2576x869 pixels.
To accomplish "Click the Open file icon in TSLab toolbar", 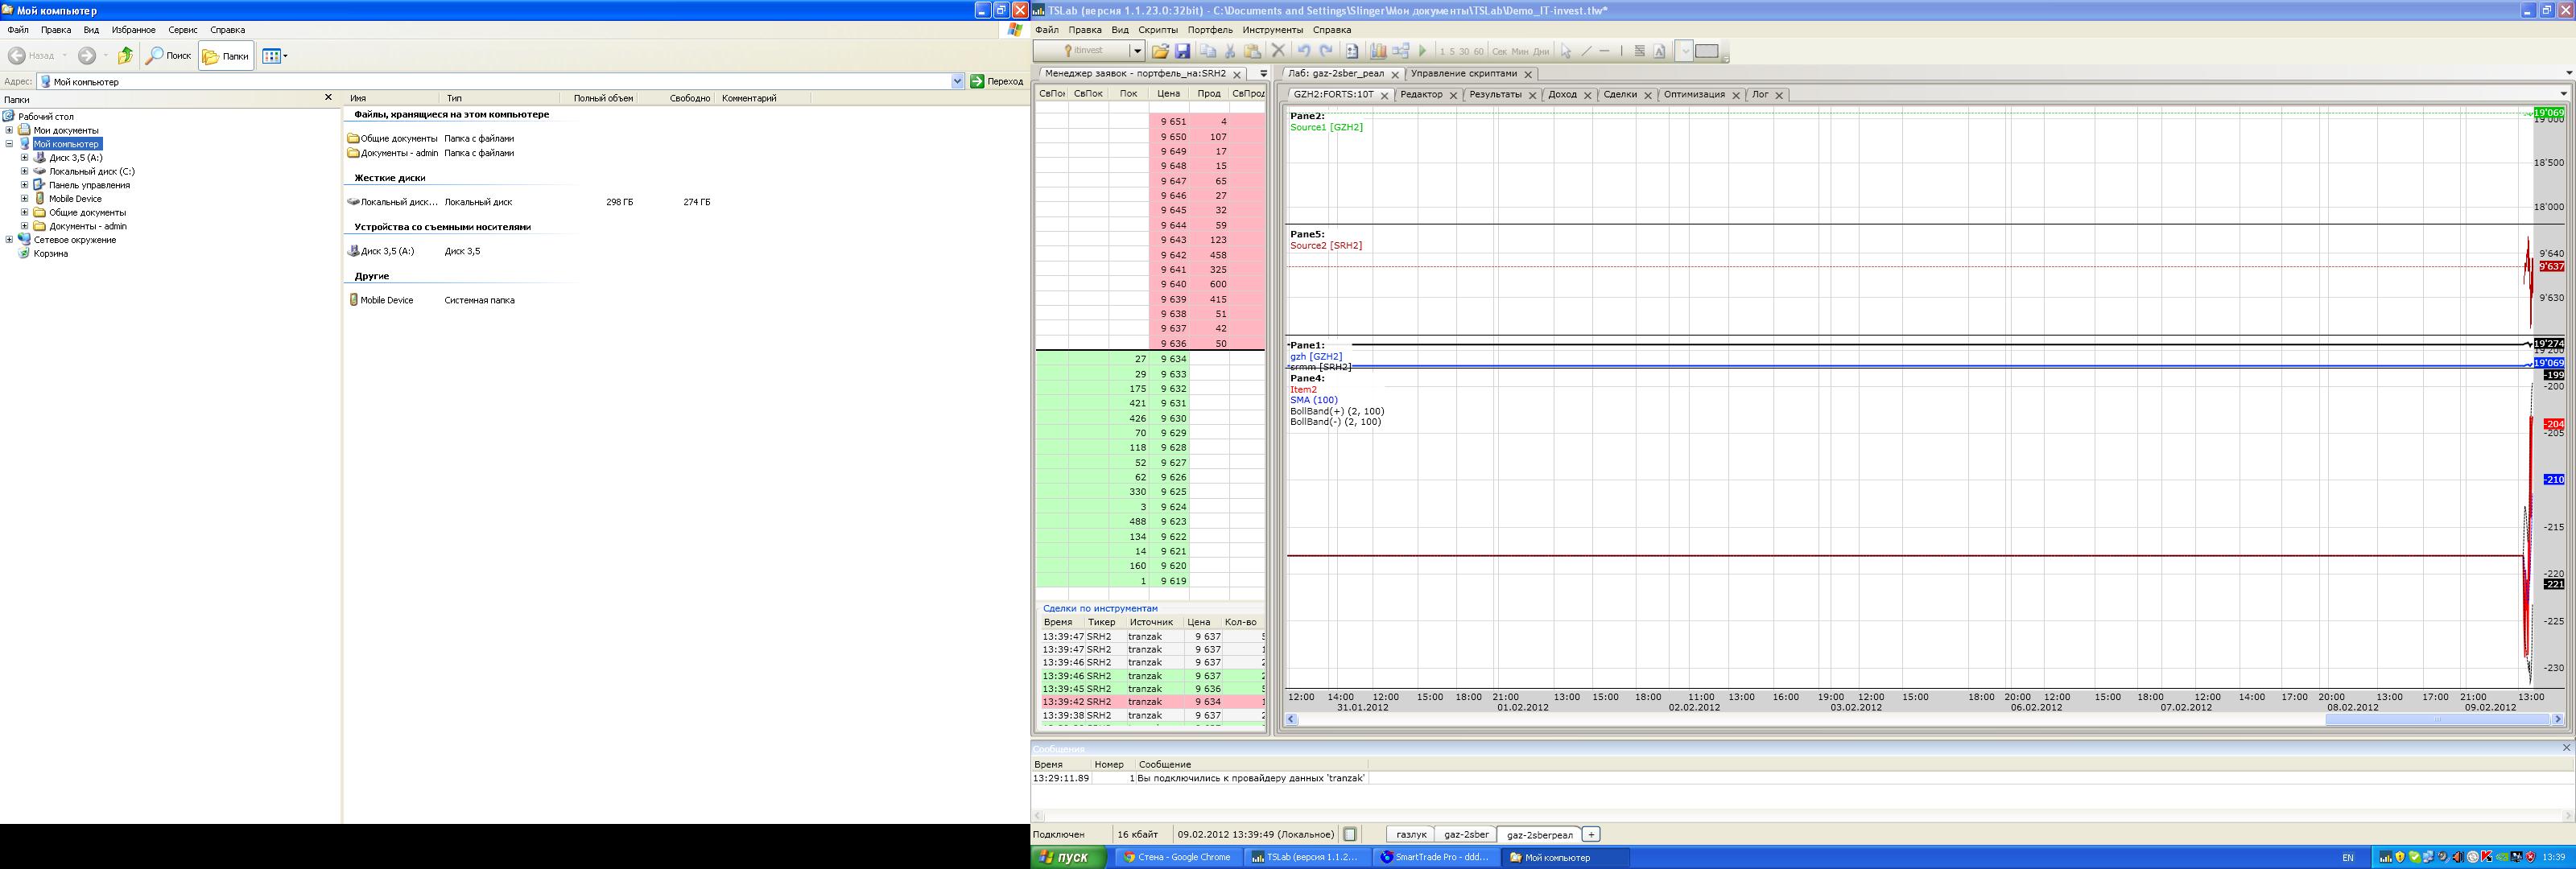I will pos(1160,51).
